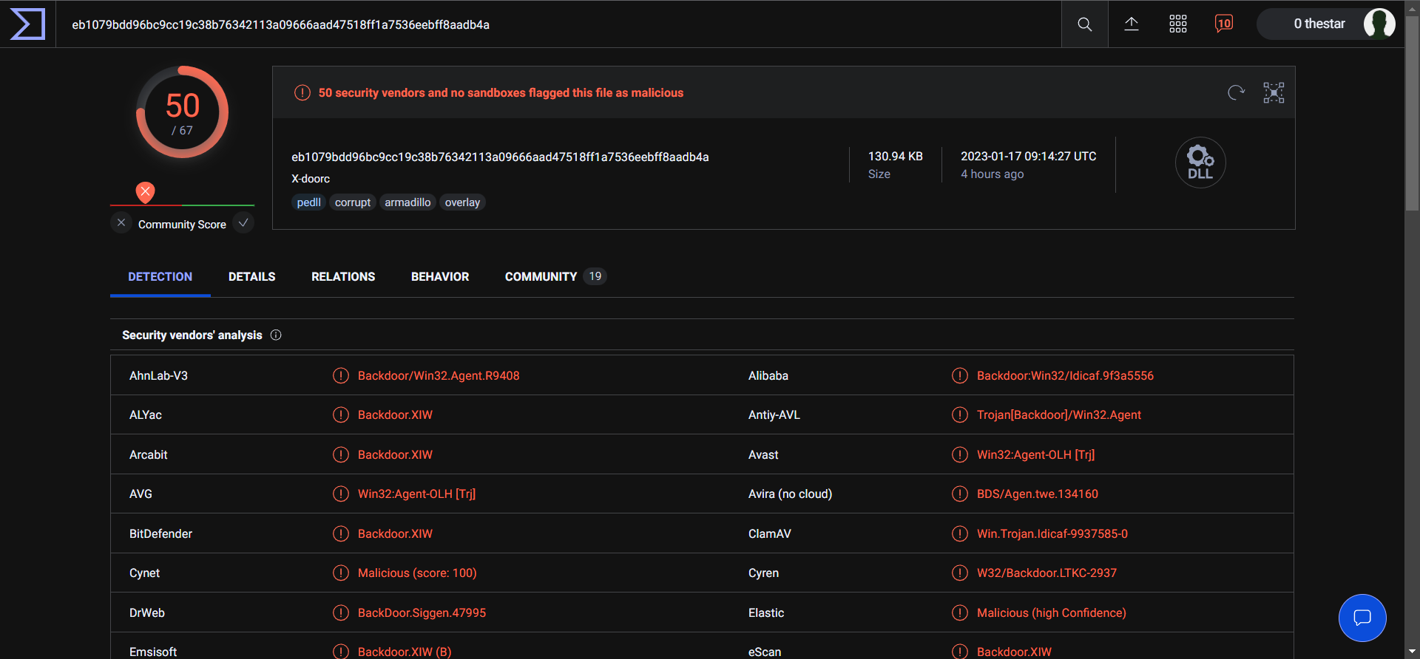
Task: Click warning icon in BitDefender row
Action: click(x=341, y=533)
